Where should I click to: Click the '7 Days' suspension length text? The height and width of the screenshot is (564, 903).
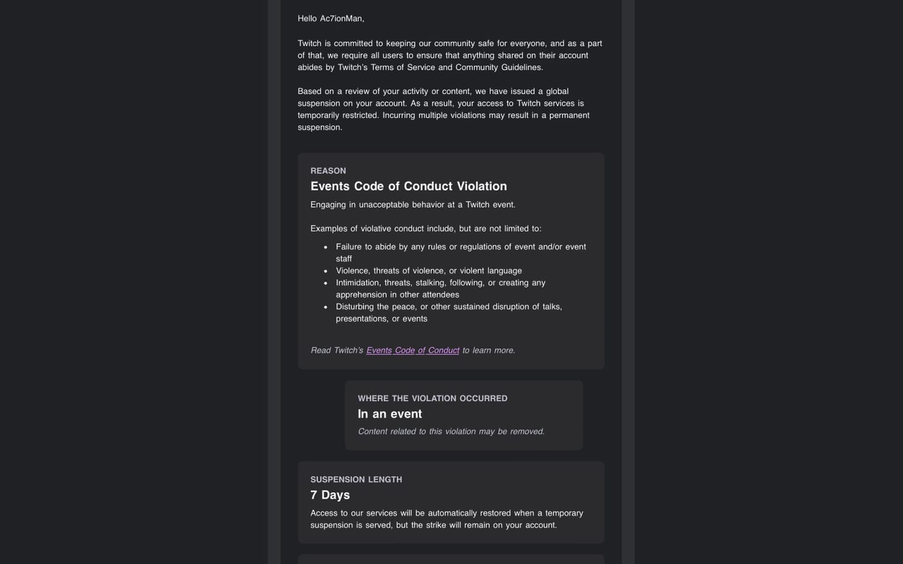coord(330,495)
